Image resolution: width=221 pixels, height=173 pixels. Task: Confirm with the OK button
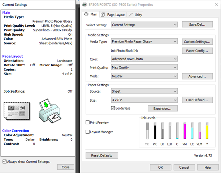(x=161, y=167)
